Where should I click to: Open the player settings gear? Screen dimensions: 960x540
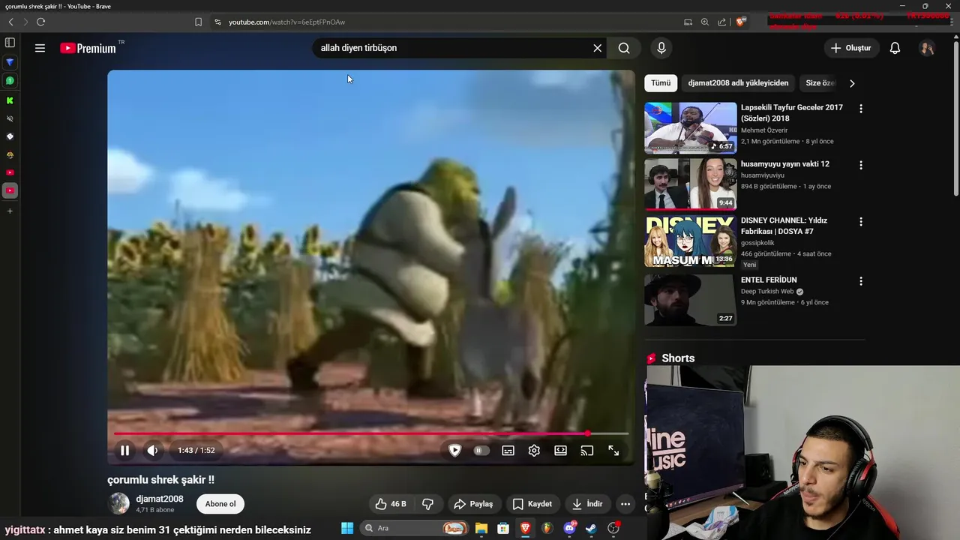point(534,451)
